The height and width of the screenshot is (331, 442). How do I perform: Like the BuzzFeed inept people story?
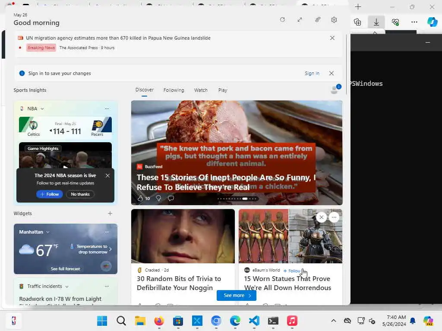click(140, 198)
